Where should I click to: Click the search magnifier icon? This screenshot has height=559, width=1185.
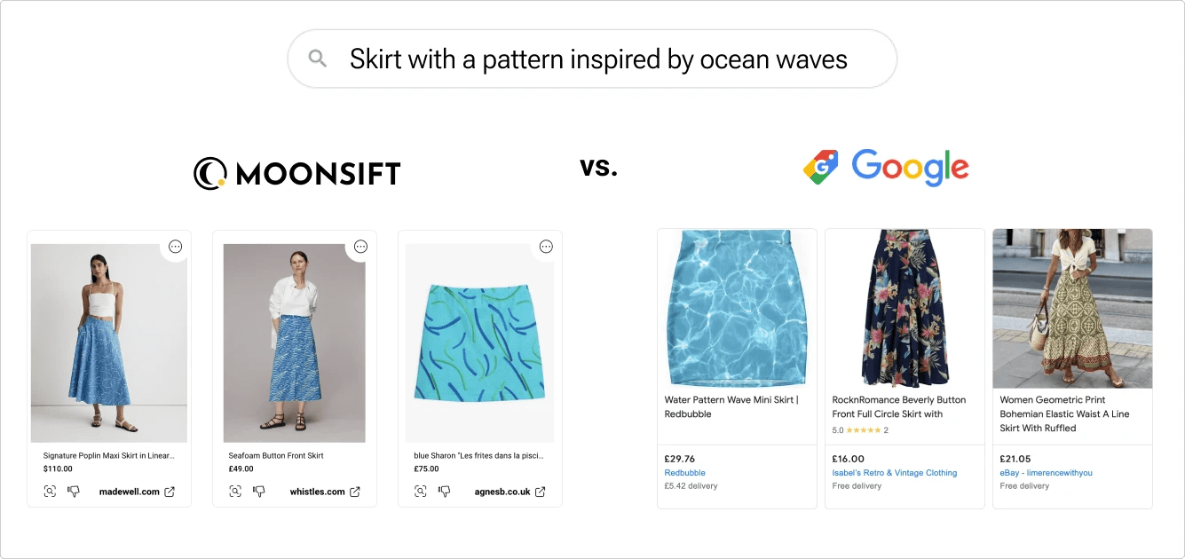(317, 59)
